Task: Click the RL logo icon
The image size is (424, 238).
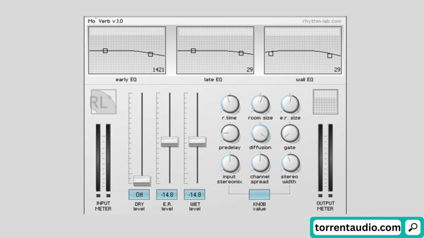Action: pyautogui.click(x=104, y=102)
